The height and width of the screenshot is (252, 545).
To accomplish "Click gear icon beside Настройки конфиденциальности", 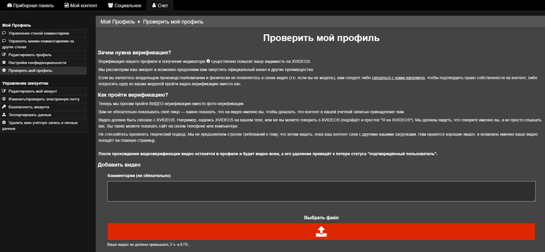I will click(4, 63).
